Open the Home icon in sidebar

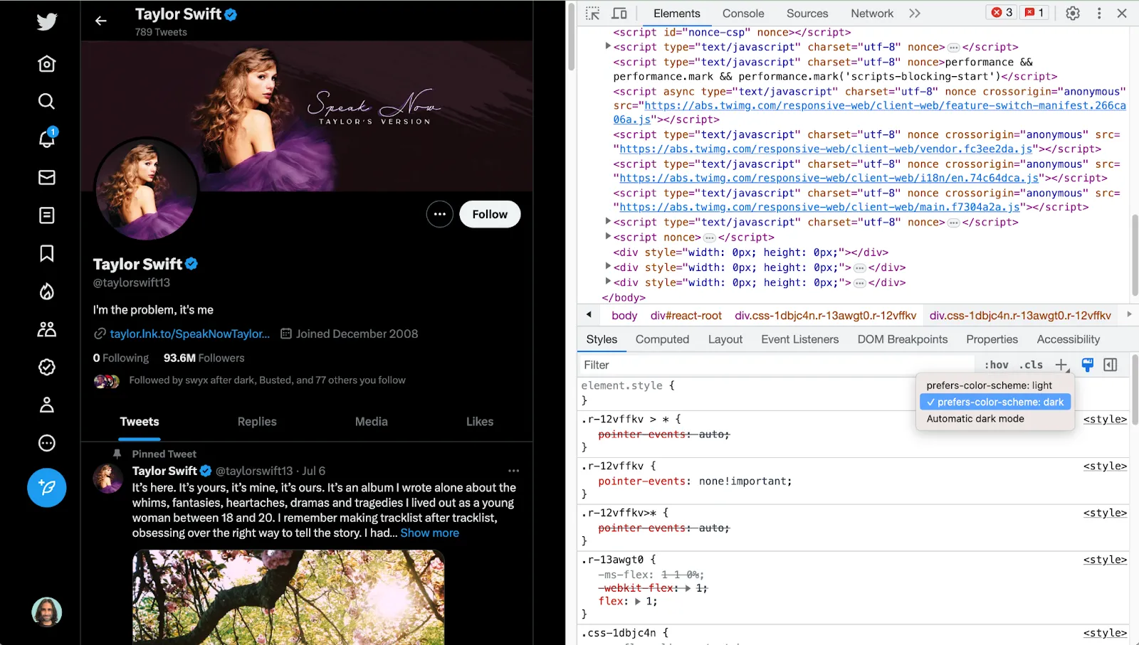point(47,64)
